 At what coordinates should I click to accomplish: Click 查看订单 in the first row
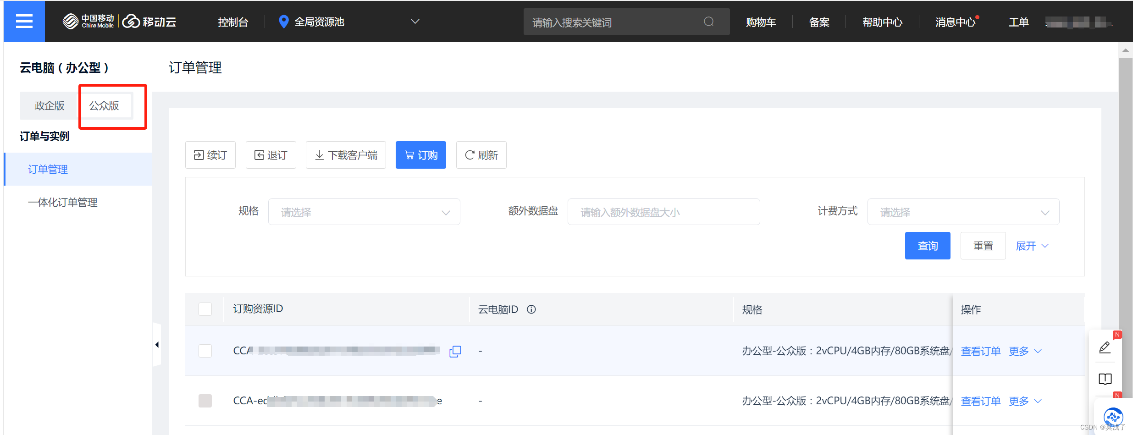coord(981,351)
